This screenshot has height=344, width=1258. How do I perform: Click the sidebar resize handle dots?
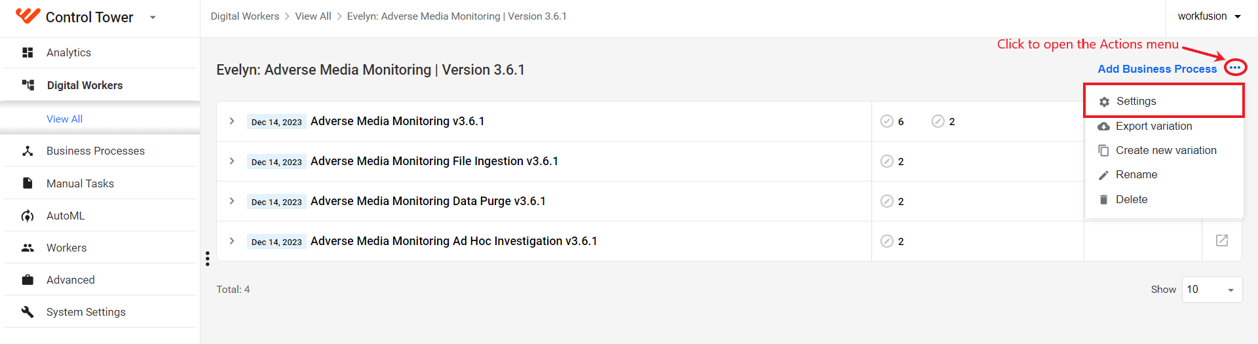(207, 259)
